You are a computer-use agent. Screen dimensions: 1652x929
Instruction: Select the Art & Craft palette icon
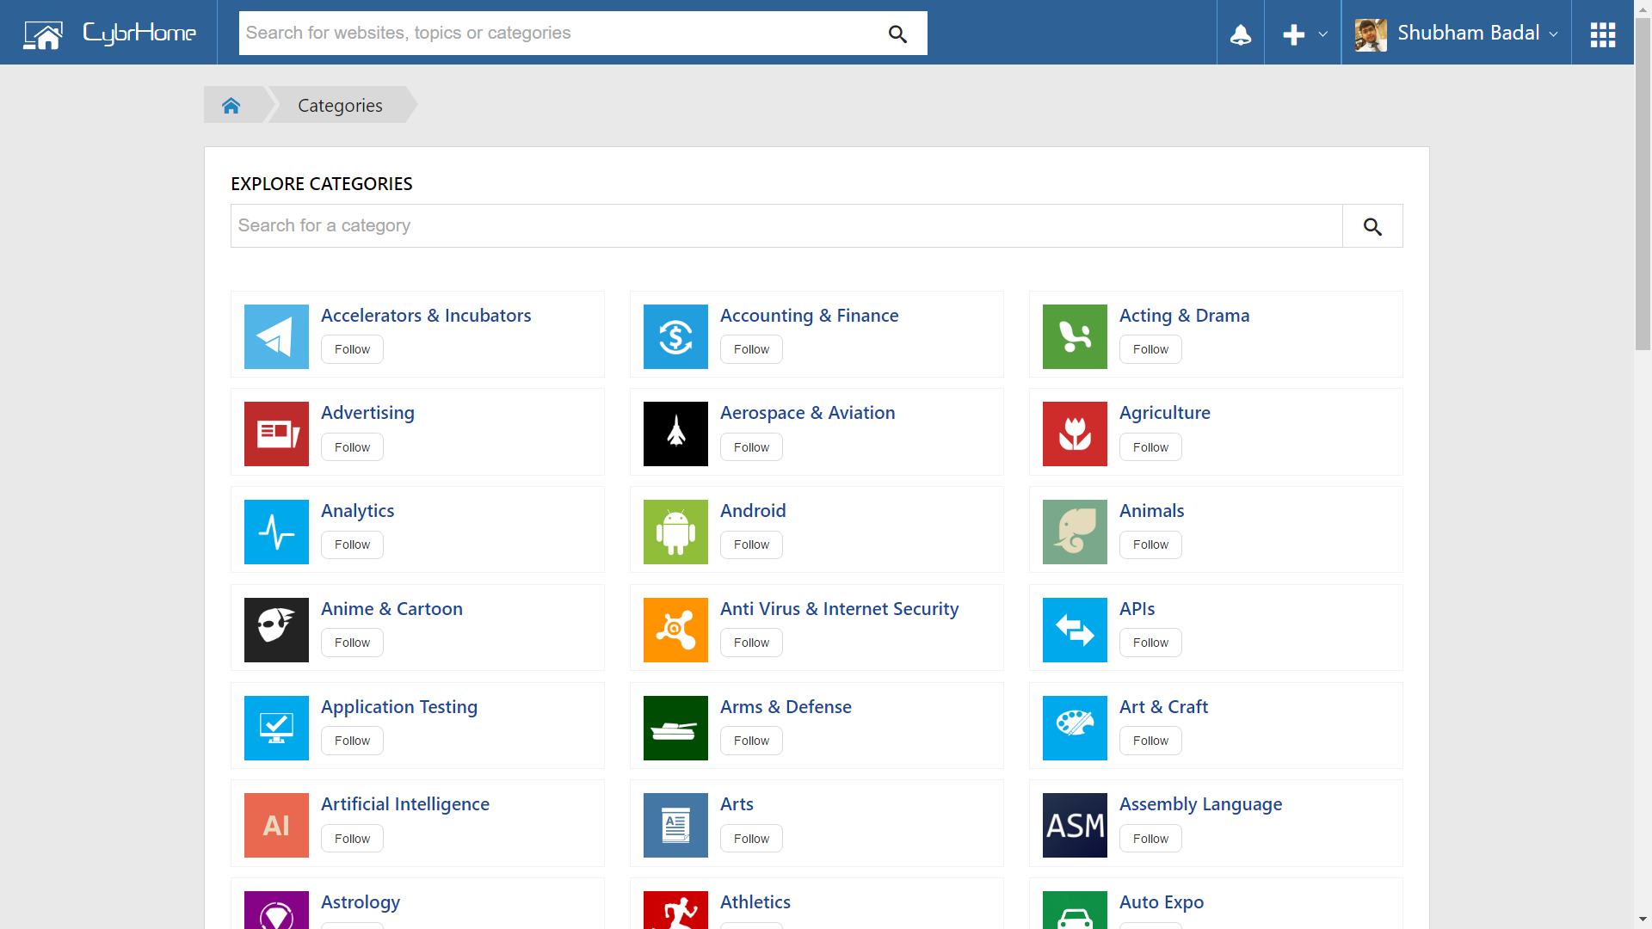point(1075,728)
